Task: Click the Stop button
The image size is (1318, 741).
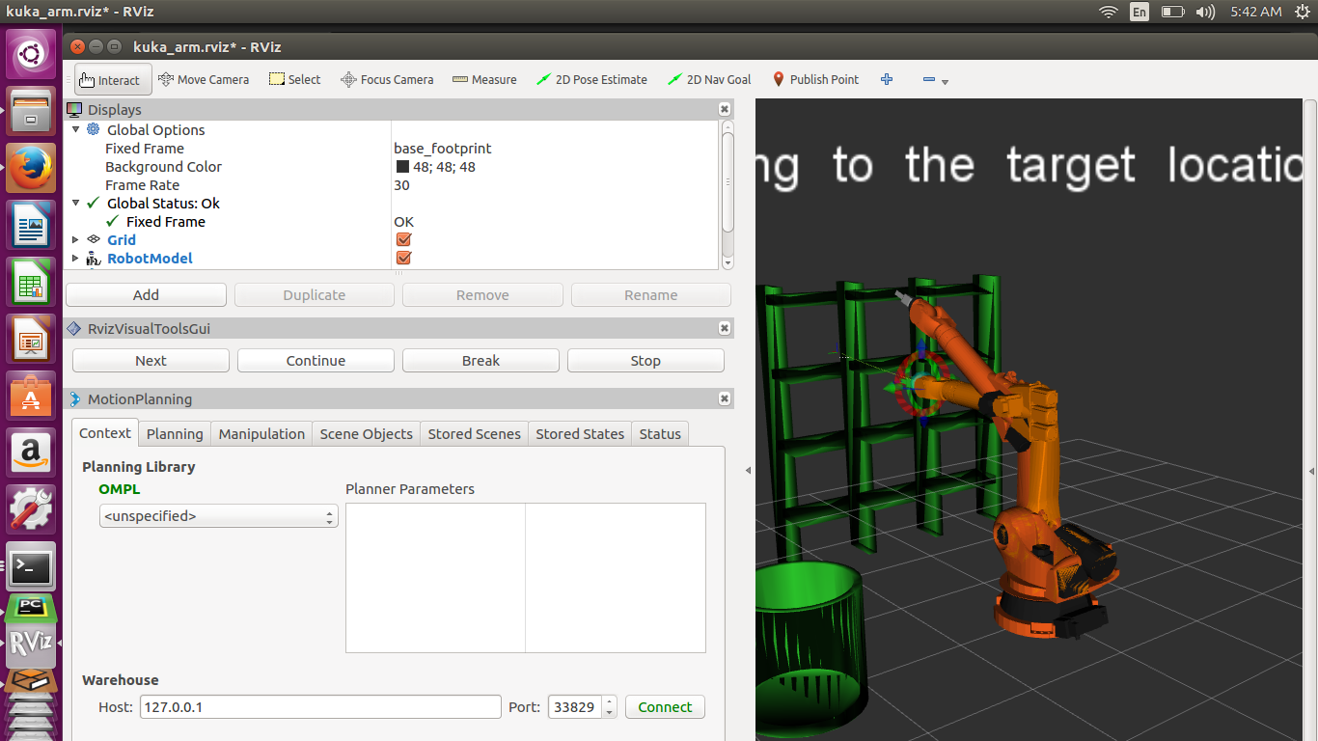Action: point(645,361)
